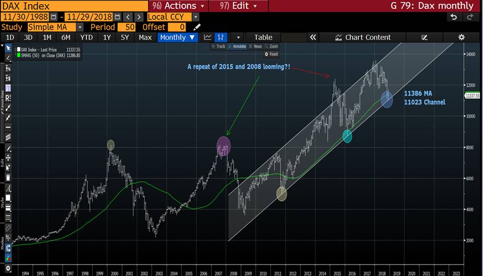The image size is (483, 276).
Task: Expand the Simple MA study dropdown
Action: (80, 27)
